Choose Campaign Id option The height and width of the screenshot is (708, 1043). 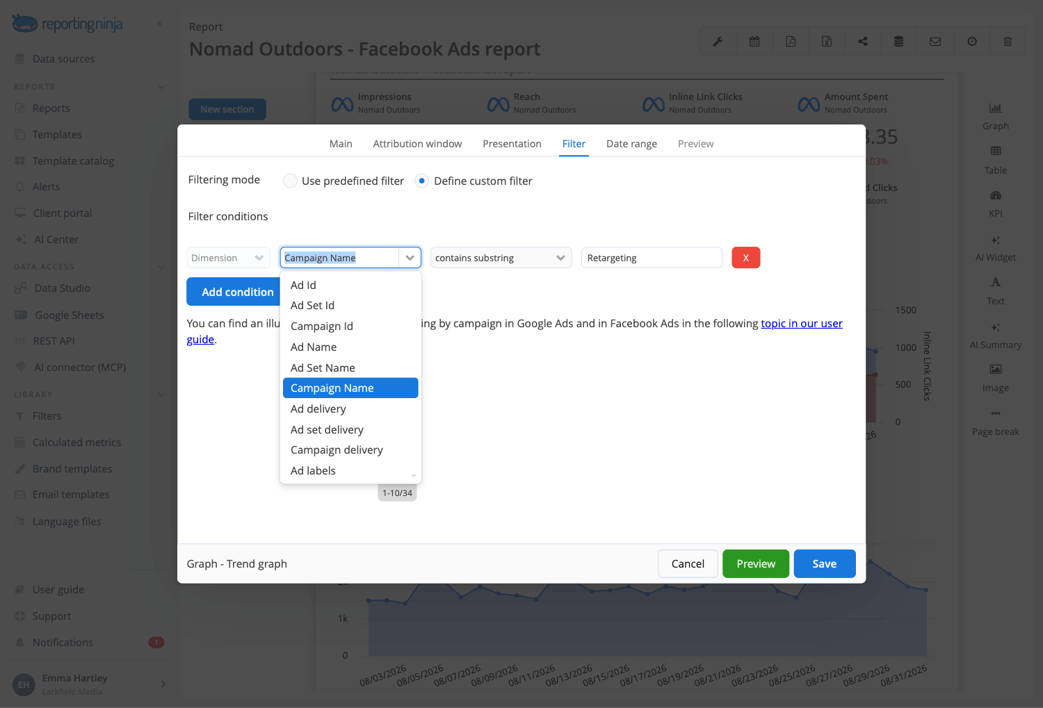tap(350, 327)
